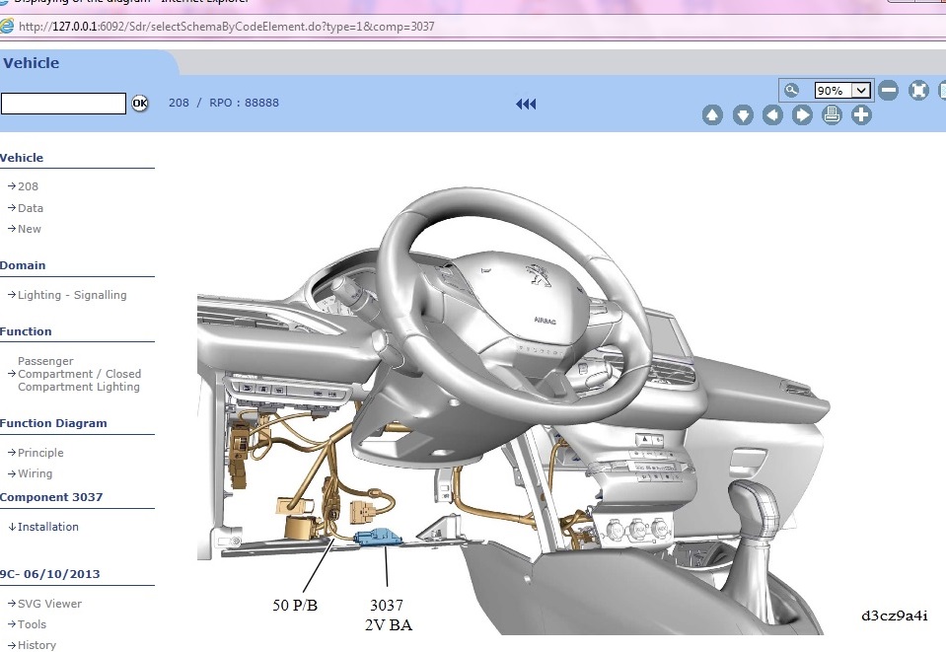
Task: Click the pan up arrow icon
Action: pos(712,115)
